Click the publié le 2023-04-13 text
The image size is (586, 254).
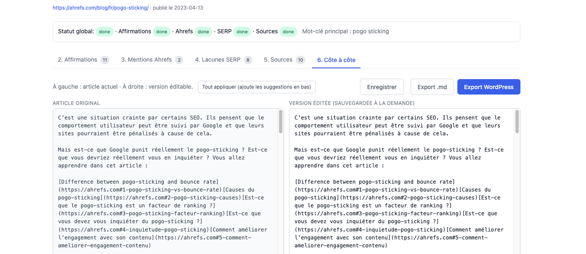point(178,8)
